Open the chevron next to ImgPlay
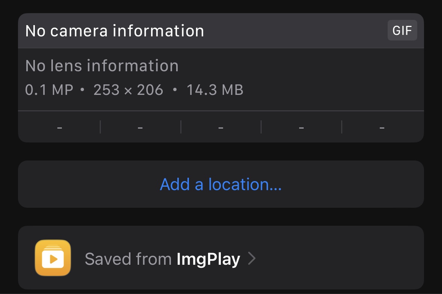Screen dimensions: 442x294 252,259
